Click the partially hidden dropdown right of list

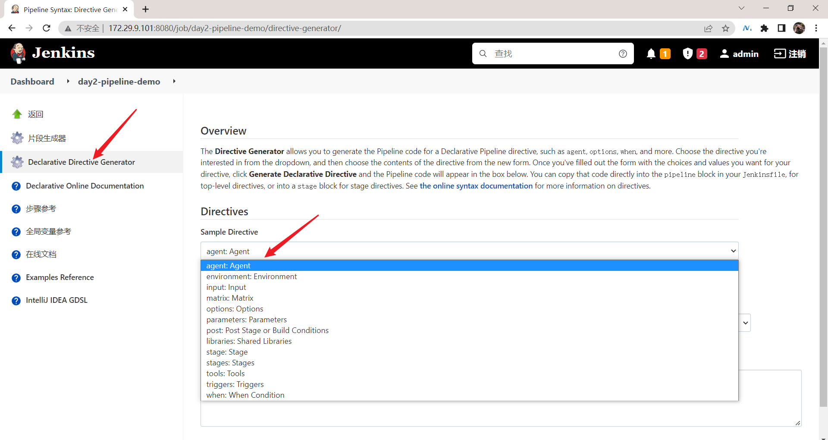click(745, 323)
